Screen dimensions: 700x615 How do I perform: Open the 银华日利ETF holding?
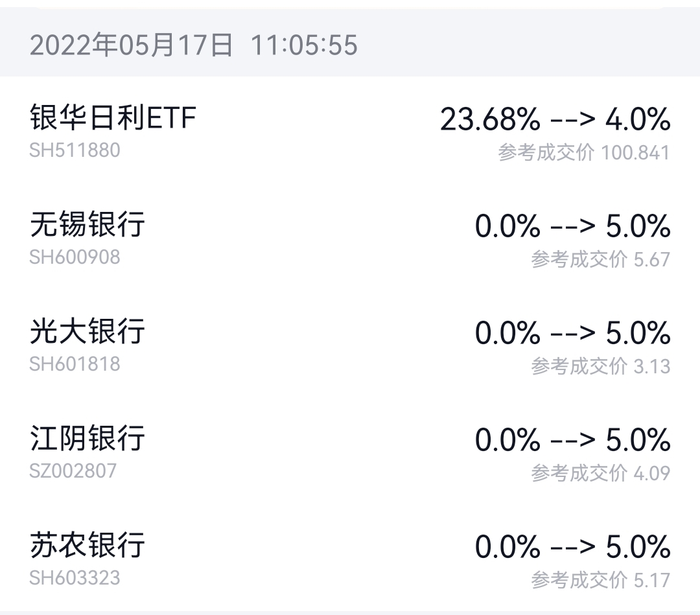[113, 118]
